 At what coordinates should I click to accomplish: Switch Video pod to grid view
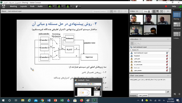(x=154, y=11)
